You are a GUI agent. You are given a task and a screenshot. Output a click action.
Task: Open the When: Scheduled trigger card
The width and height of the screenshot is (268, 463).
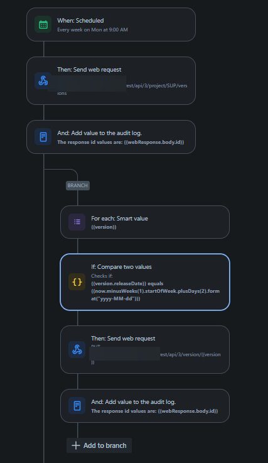point(111,25)
